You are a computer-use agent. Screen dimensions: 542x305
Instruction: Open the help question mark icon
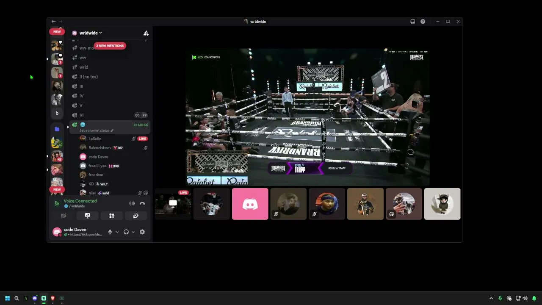pos(423,22)
